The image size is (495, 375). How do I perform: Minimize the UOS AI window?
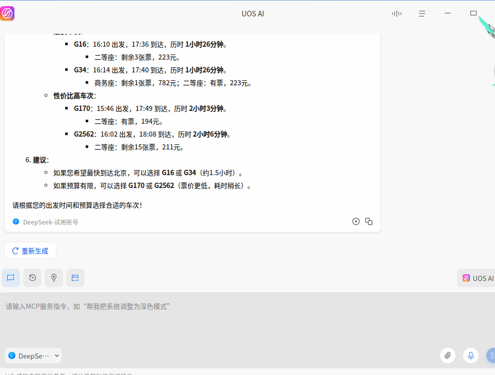pos(448,13)
